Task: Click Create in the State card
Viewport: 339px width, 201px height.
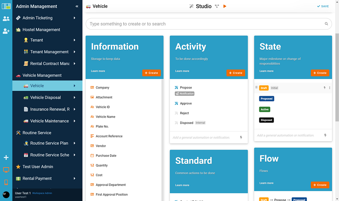Action: coord(320,73)
